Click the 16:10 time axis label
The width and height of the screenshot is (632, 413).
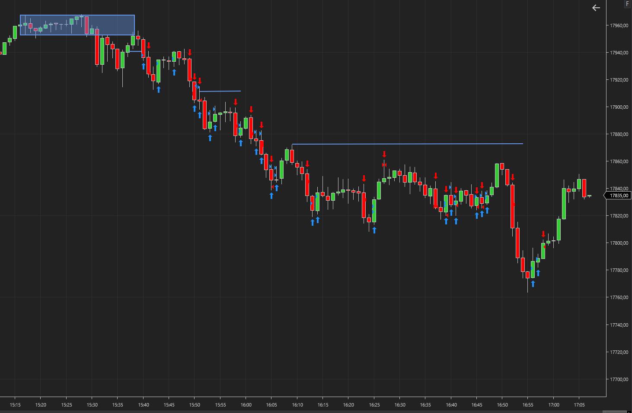[x=297, y=405]
